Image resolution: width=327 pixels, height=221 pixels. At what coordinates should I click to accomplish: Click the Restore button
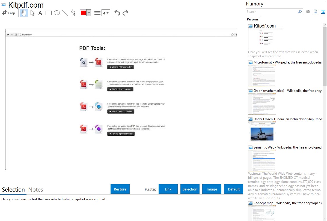(x=120, y=189)
